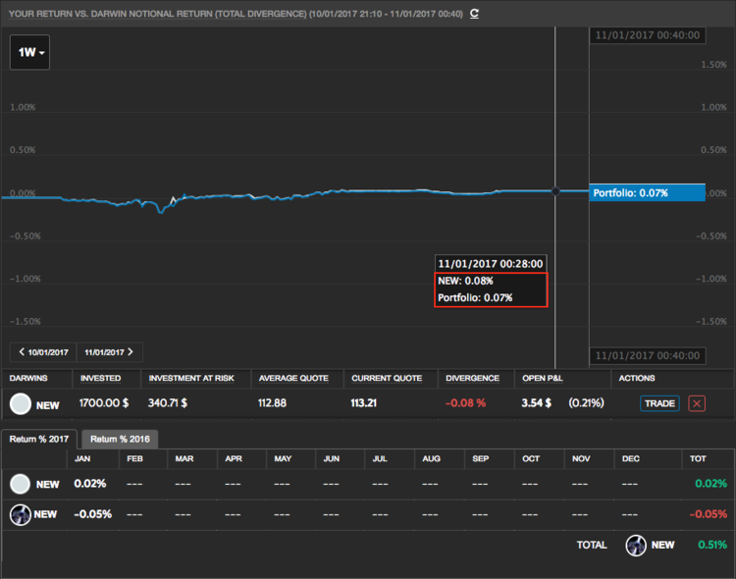Image resolution: width=736 pixels, height=579 pixels.
Task: Switch to the Return % 2017 tab
Action: (39, 439)
